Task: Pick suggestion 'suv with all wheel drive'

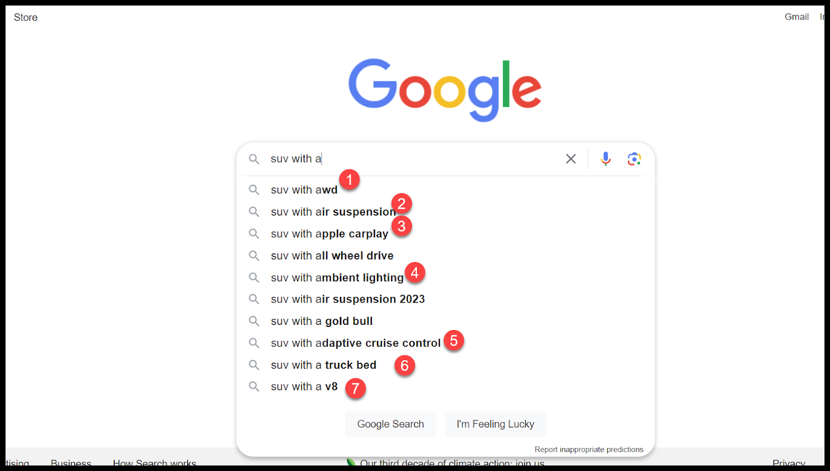Action: (x=332, y=255)
